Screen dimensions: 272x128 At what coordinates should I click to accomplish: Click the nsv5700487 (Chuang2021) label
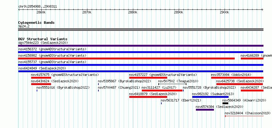(x=119, y=87)
